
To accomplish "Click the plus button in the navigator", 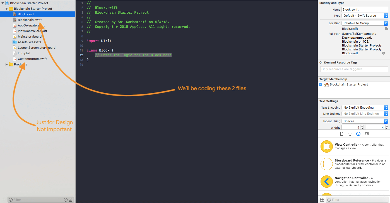I will (x=4, y=200).
